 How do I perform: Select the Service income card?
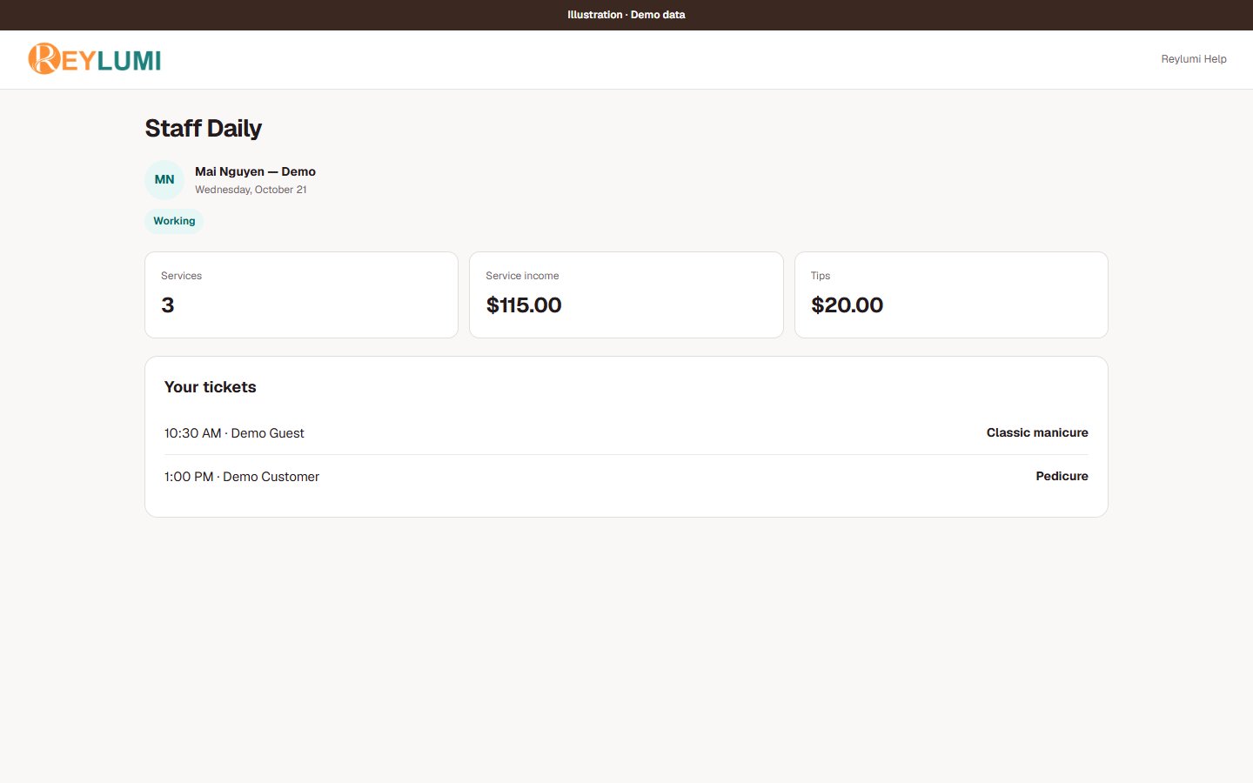click(626, 295)
